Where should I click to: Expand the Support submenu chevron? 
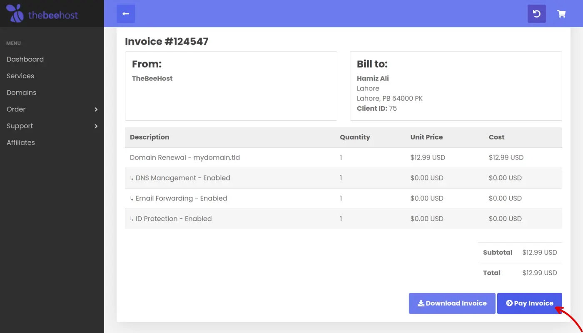coord(96,126)
